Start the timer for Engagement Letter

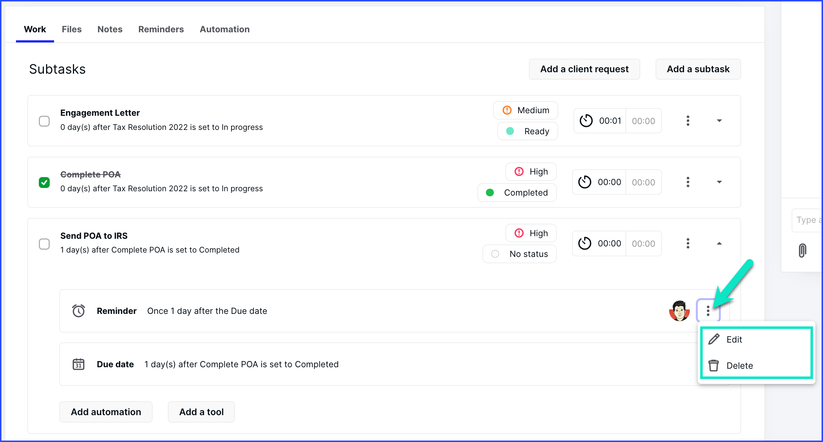click(586, 121)
